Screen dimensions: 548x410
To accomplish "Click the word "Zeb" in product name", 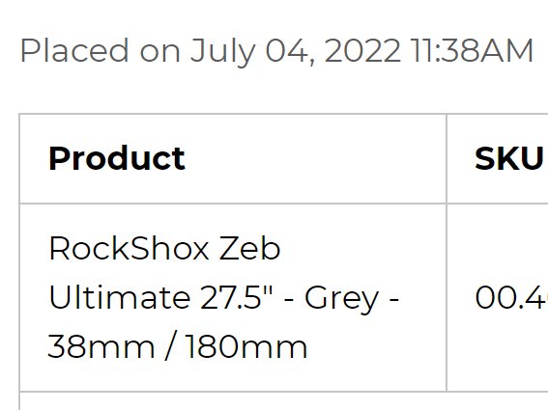I will pos(249,249).
